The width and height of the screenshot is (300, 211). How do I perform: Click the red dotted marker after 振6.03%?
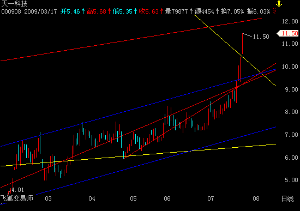pos(274,11)
